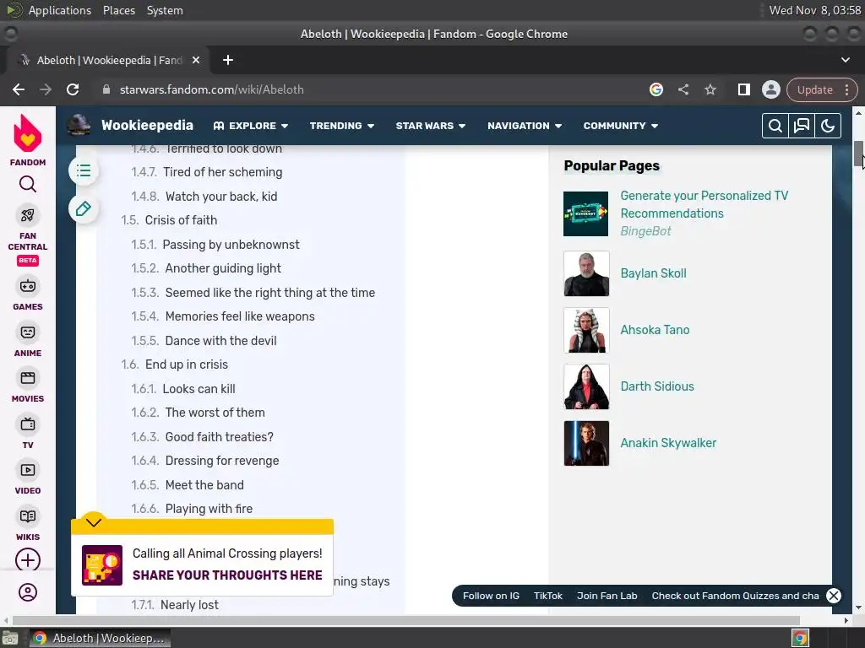Viewport: 865px width, 648px height.
Task: Expand the Star Wars dropdown menu
Action: (x=430, y=126)
